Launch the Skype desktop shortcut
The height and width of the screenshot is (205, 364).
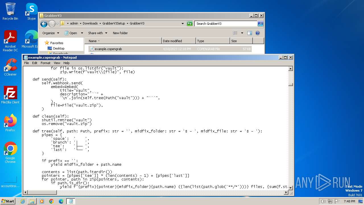(x=31, y=11)
